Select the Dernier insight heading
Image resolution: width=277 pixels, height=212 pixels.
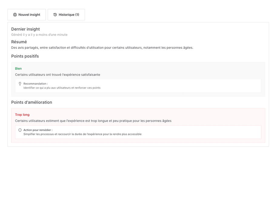click(x=25, y=29)
